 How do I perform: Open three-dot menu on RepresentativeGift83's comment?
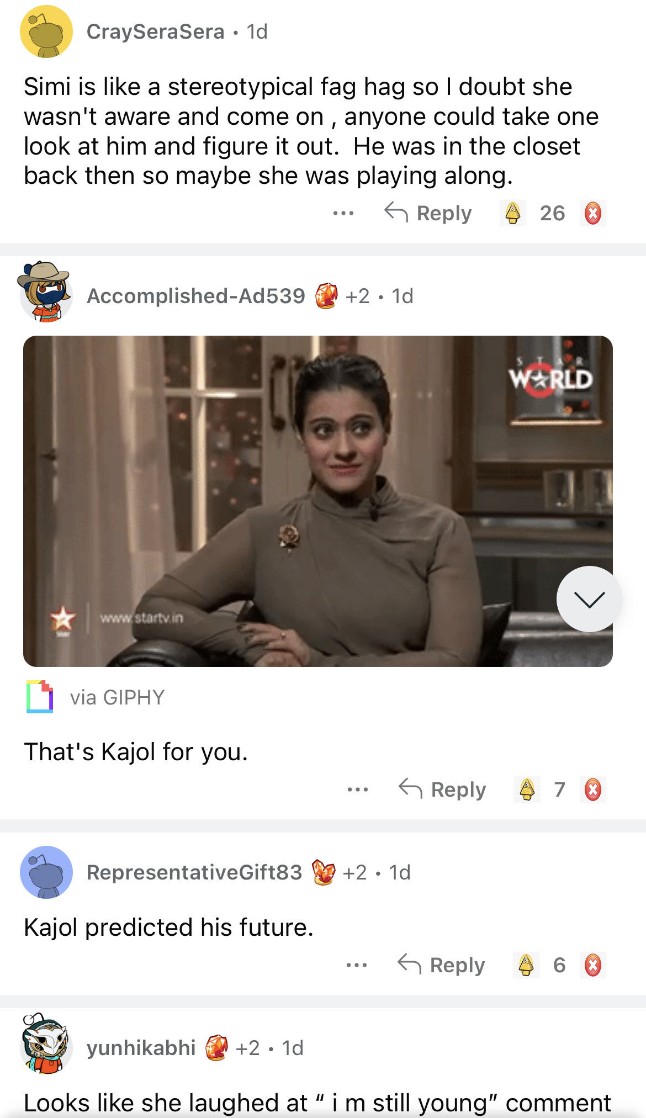(357, 965)
